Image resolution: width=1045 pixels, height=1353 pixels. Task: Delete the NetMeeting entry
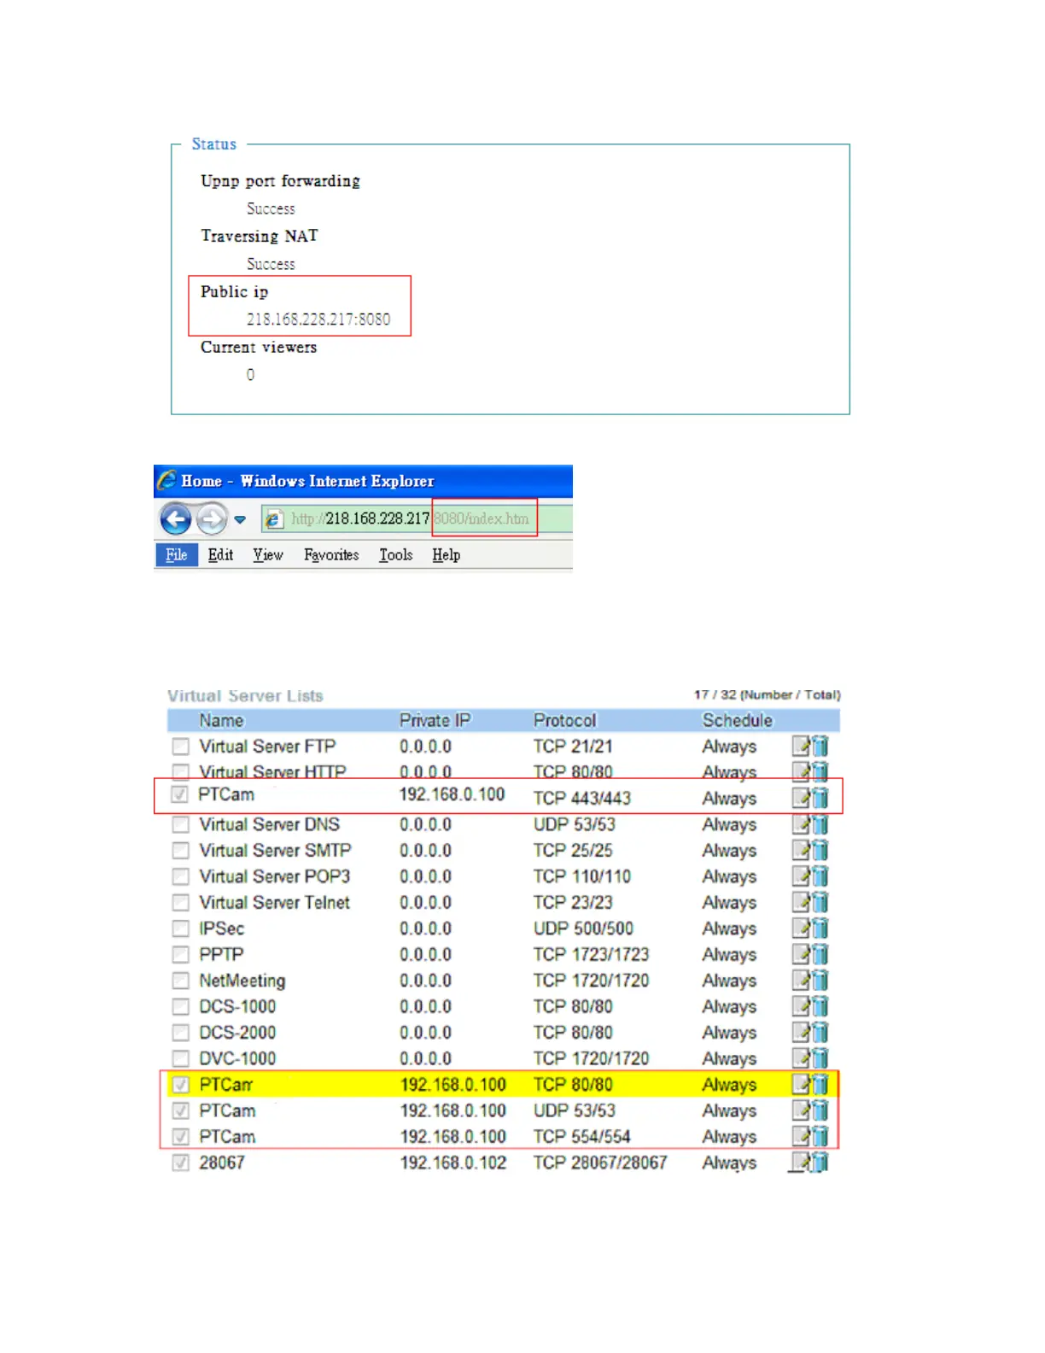[820, 981]
